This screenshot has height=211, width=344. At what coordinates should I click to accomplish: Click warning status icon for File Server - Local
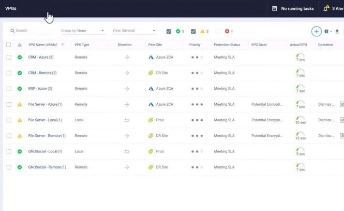(x=20, y=120)
